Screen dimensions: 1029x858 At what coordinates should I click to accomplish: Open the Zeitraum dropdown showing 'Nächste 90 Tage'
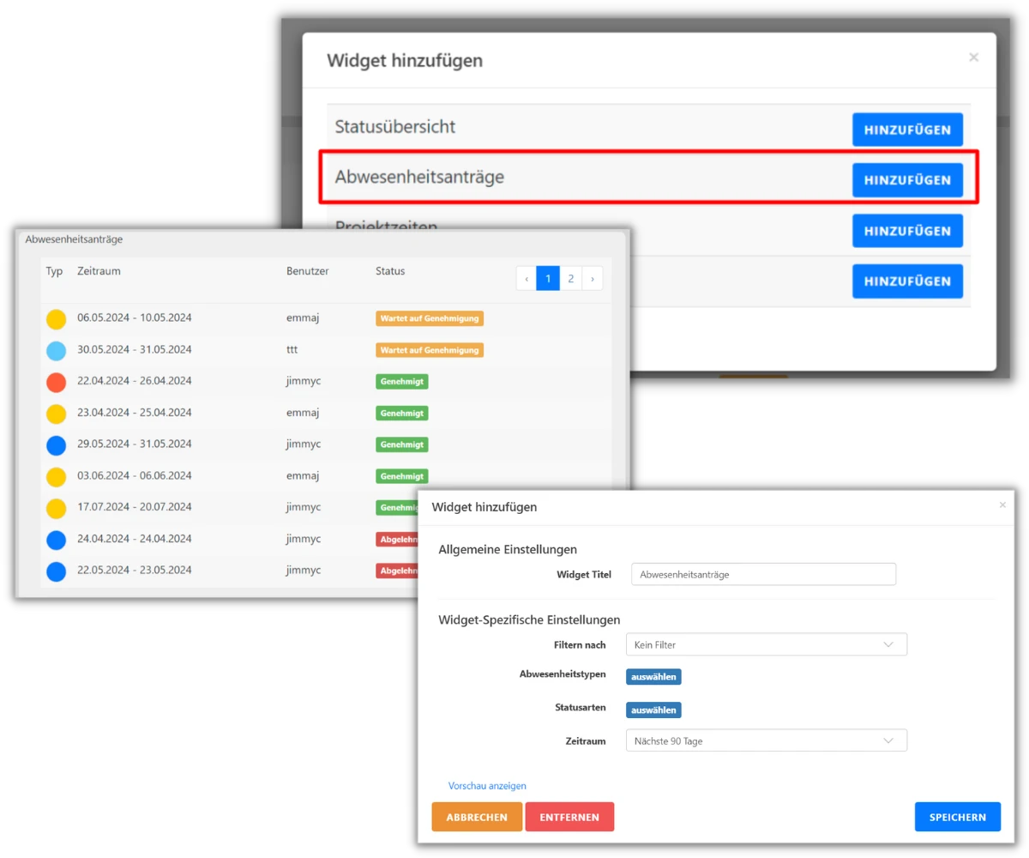pos(766,740)
